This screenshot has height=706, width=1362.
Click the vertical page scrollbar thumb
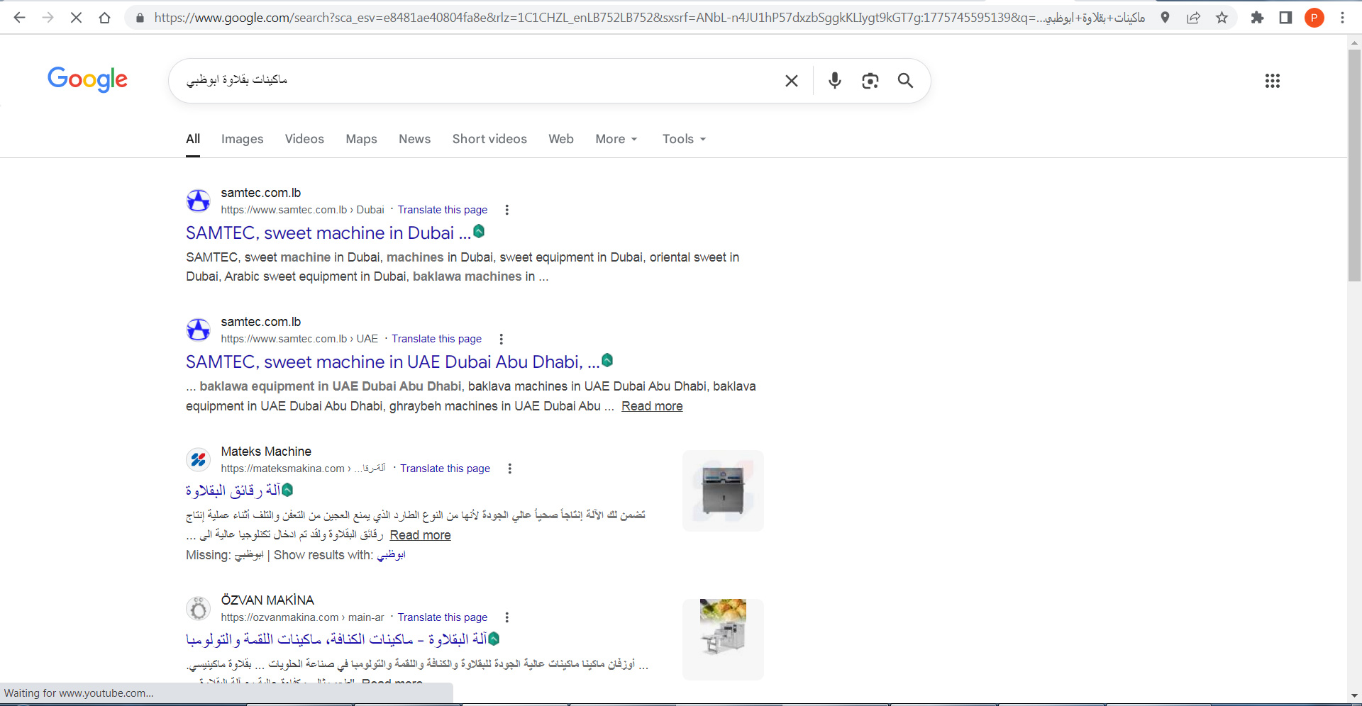(x=1354, y=166)
